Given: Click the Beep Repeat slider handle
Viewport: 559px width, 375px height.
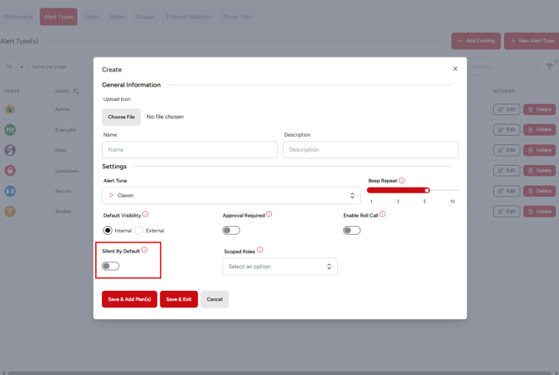Looking at the screenshot, I should tap(426, 190).
